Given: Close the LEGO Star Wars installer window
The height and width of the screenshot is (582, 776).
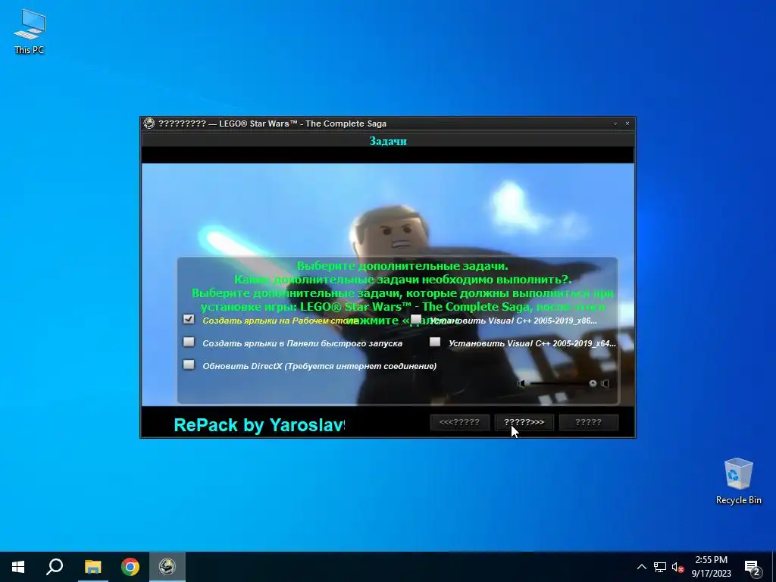Looking at the screenshot, I should coord(627,124).
